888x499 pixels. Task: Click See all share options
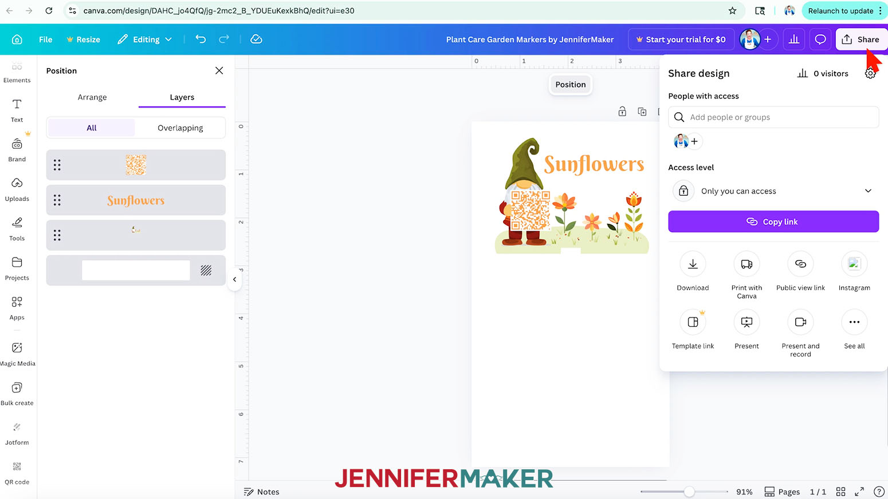click(854, 330)
